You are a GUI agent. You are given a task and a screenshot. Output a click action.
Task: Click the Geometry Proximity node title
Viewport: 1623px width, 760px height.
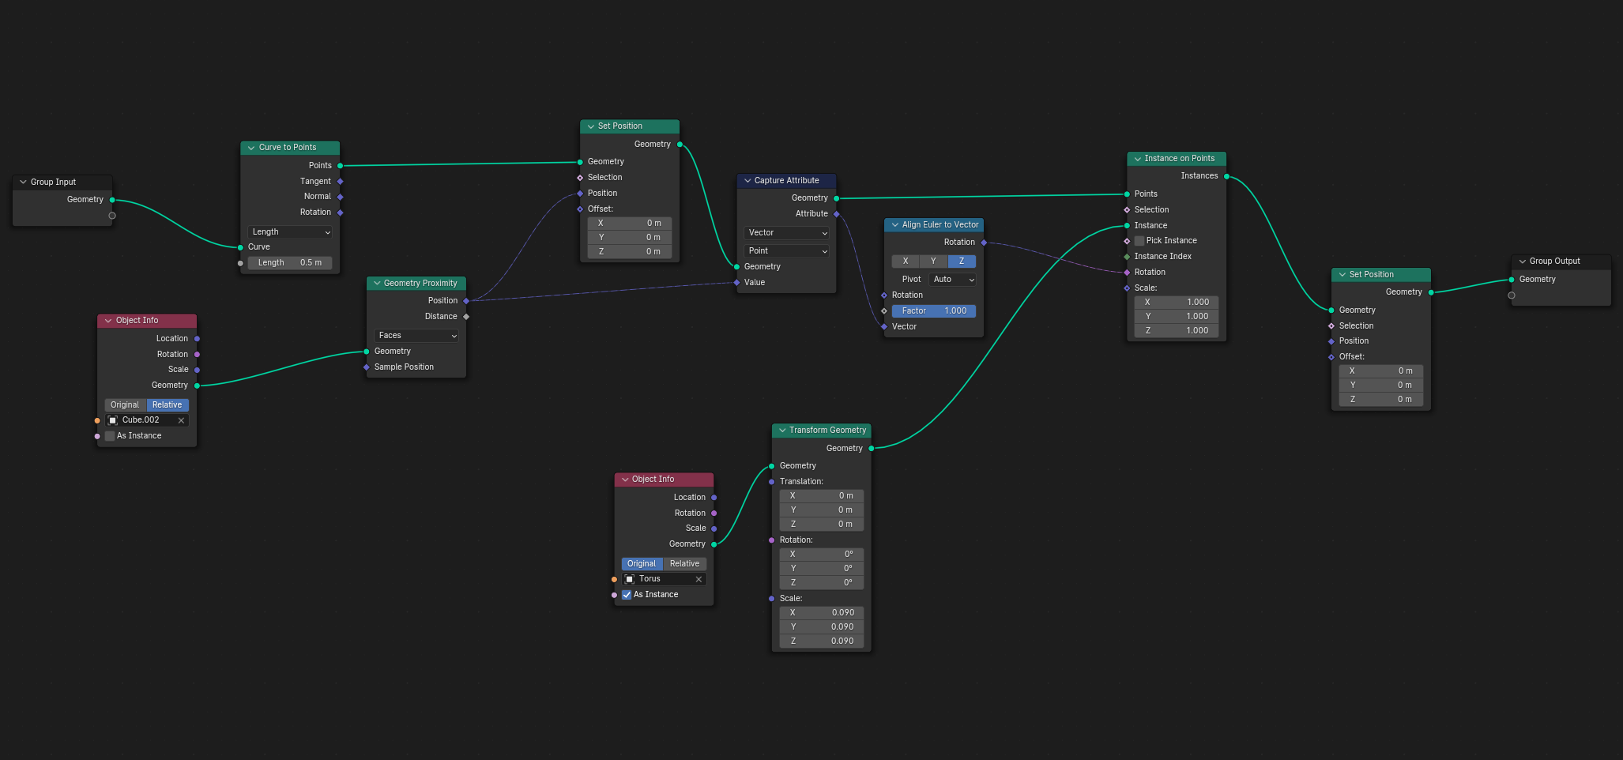pos(420,284)
